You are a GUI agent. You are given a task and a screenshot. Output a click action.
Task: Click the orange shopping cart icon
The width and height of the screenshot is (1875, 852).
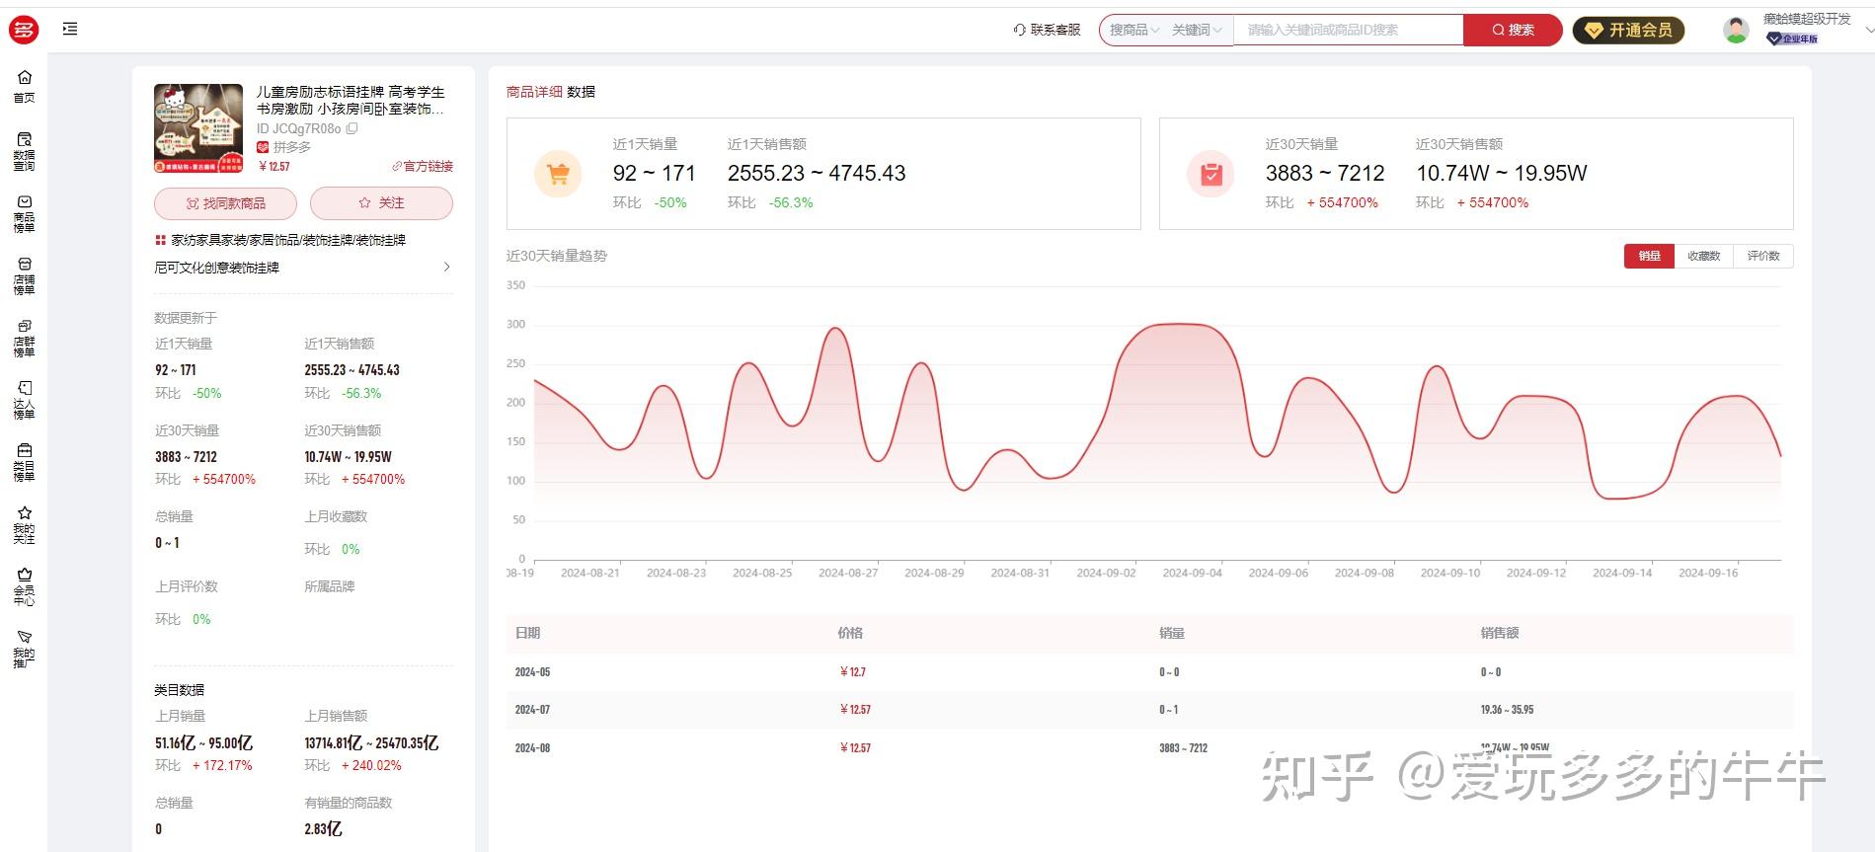pyautogui.click(x=558, y=174)
